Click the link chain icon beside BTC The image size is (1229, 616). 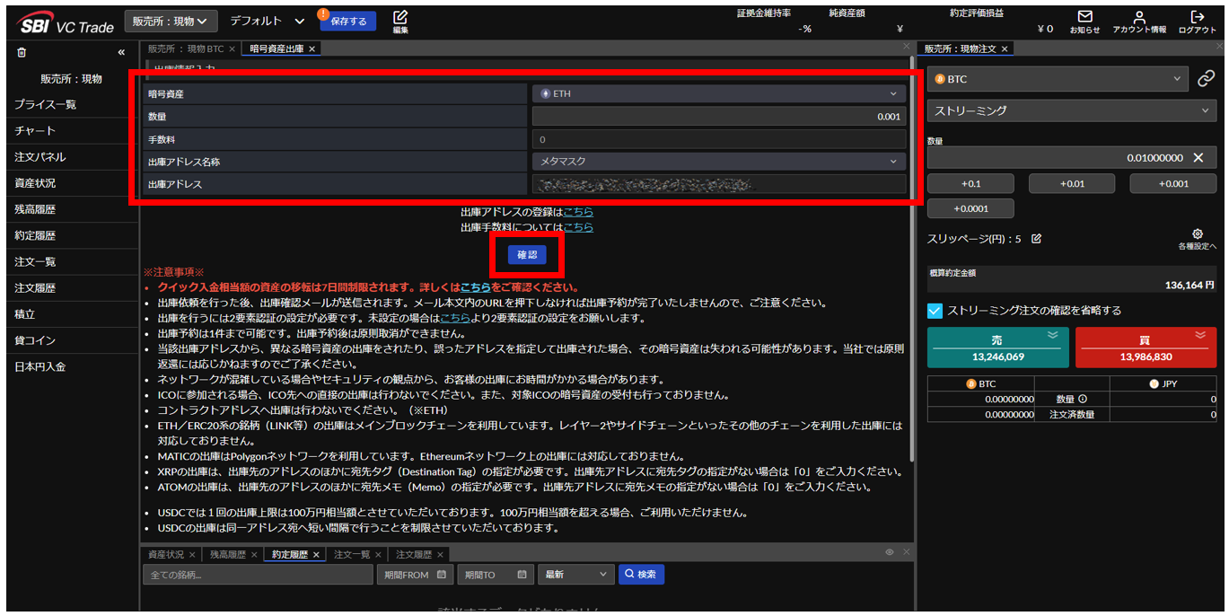(x=1207, y=79)
